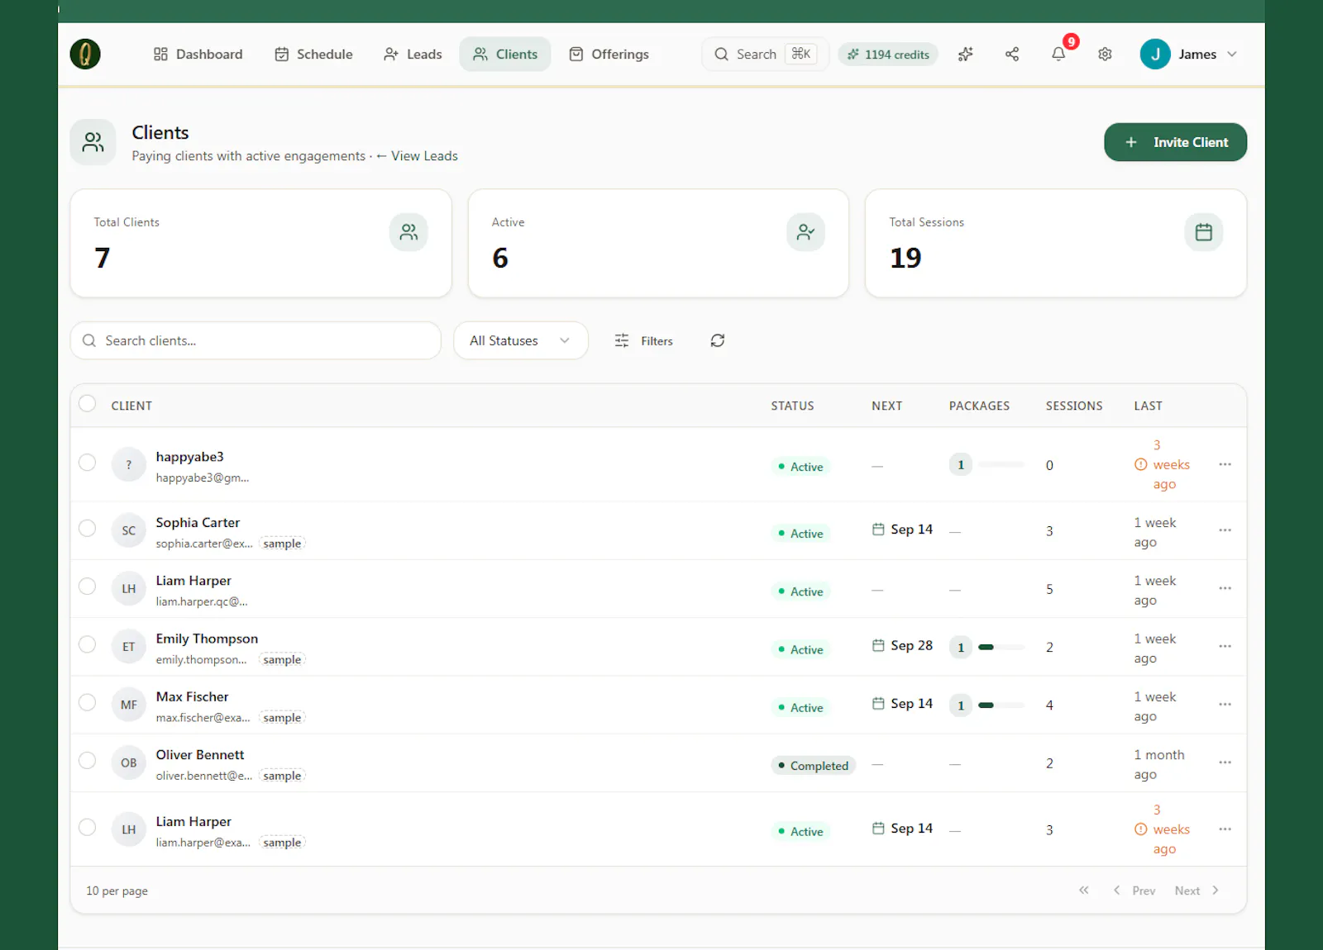Open more options for Max Fischer row
1323x950 pixels.
[1225, 705]
